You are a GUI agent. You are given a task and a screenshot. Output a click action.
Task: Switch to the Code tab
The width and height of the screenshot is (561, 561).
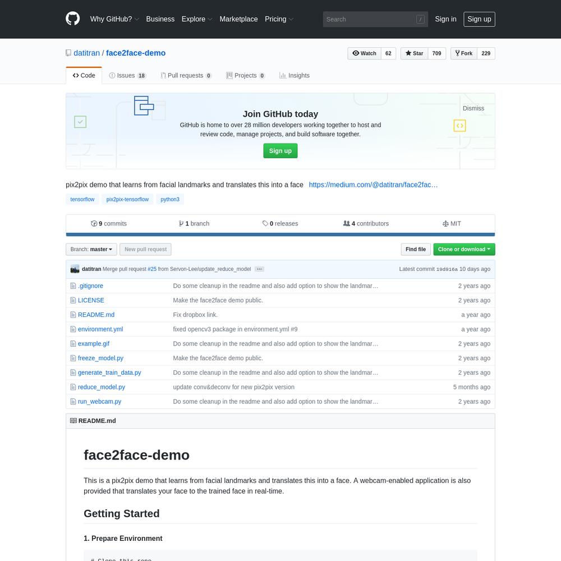(x=84, y=76)
